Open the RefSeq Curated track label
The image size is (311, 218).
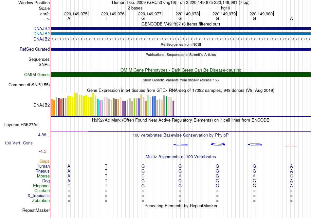(x=35, y=49)
